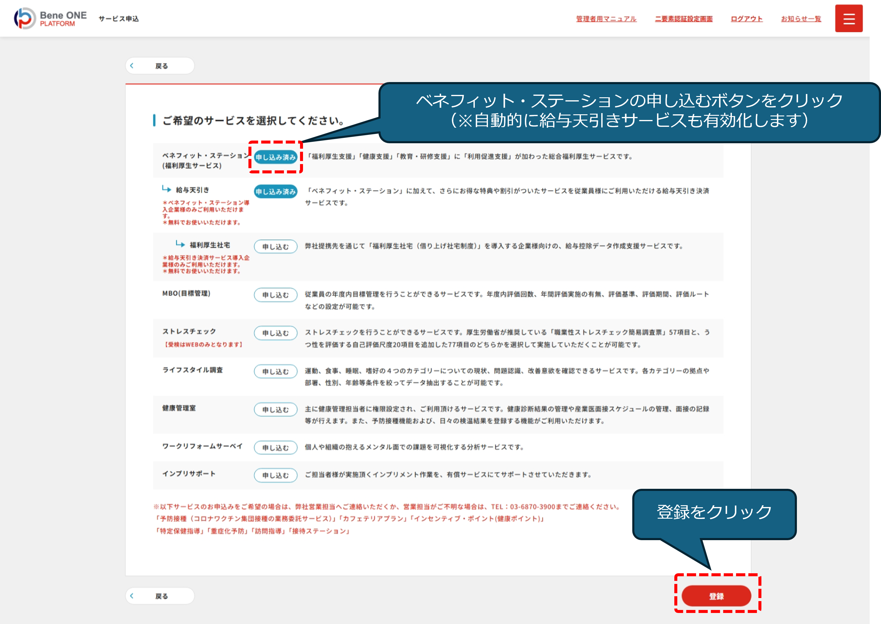This screenshot has height=624, width=881.
Task: Open the お知らせ一覧 link
Action: pos(801,19)
